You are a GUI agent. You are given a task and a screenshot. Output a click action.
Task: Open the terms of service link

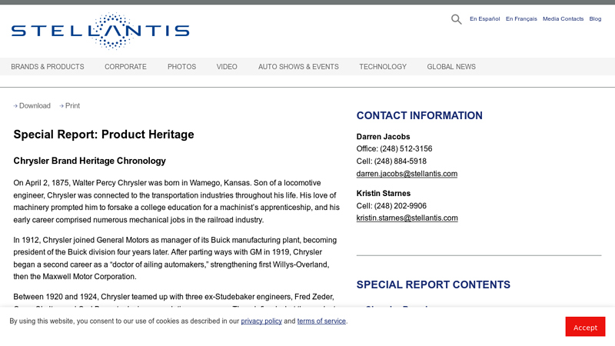point(321,321)
